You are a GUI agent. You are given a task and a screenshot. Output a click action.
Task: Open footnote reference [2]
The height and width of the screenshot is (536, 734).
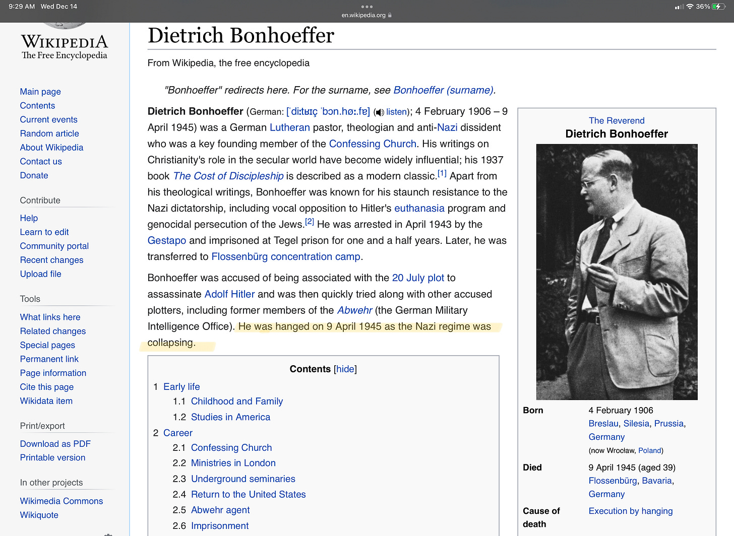click(310, 222)
